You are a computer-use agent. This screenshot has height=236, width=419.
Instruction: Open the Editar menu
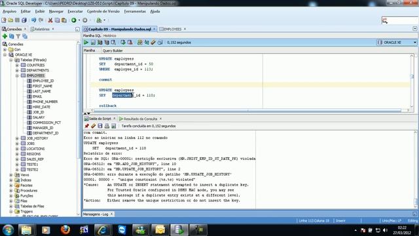[x=26, y=12]
